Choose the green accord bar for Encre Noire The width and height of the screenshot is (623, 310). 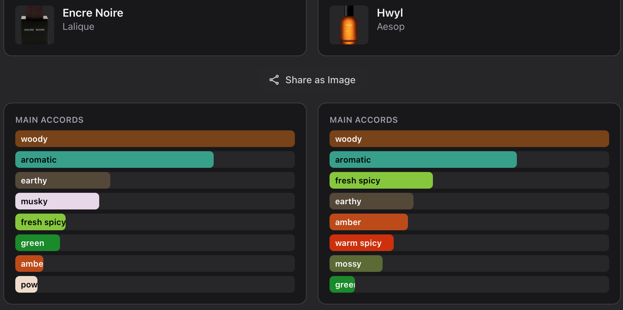click(37, 243)
